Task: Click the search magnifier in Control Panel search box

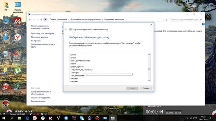Action: (201, 19)
